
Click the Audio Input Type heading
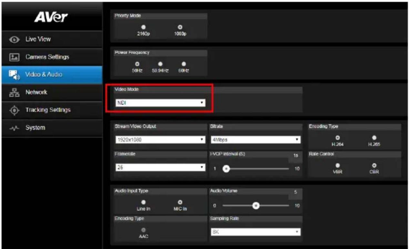coord(131,191)
